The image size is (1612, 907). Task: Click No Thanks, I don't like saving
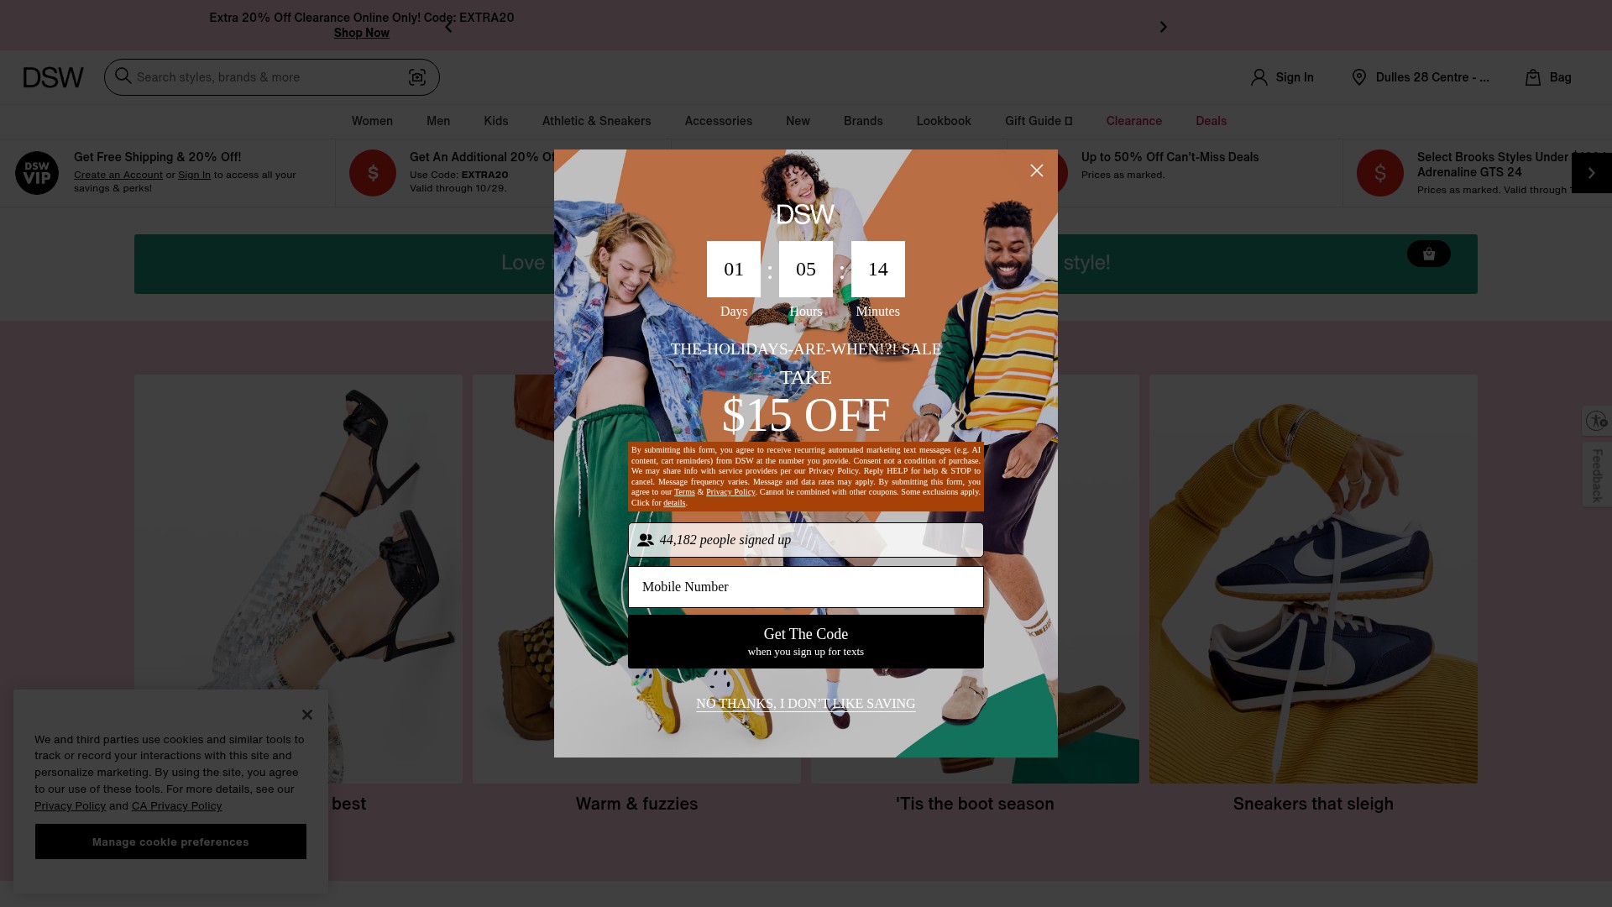coord(806,704)
